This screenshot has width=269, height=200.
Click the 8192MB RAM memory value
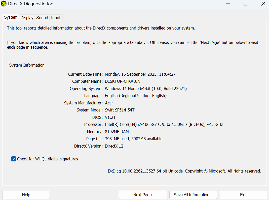coord(117,132)
